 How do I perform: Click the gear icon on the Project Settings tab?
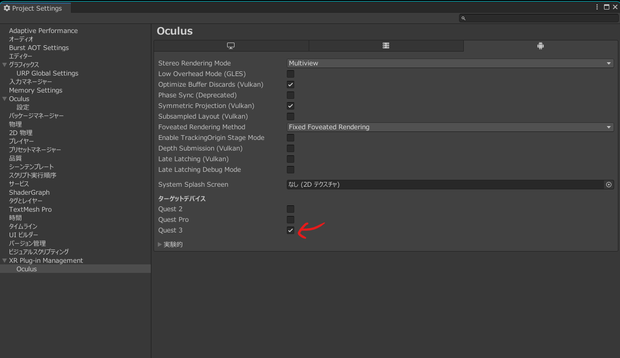(x=7, y=8)
